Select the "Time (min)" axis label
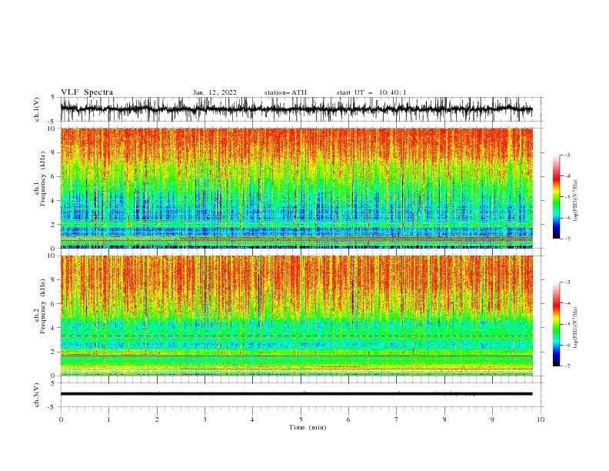Image resolution: width=609 pixels, height=471 pixels. pos(308,427)
